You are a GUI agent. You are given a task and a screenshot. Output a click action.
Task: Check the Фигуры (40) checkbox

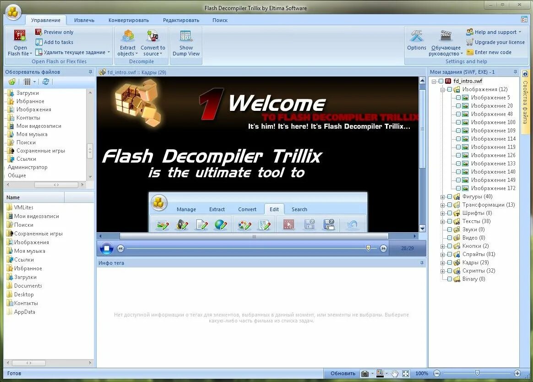[x=449, y=196]
